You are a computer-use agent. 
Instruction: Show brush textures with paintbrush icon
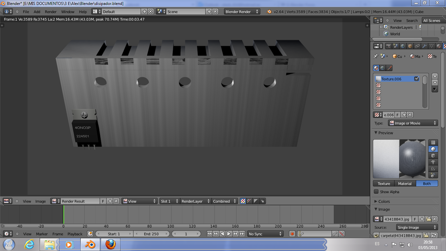389,68
